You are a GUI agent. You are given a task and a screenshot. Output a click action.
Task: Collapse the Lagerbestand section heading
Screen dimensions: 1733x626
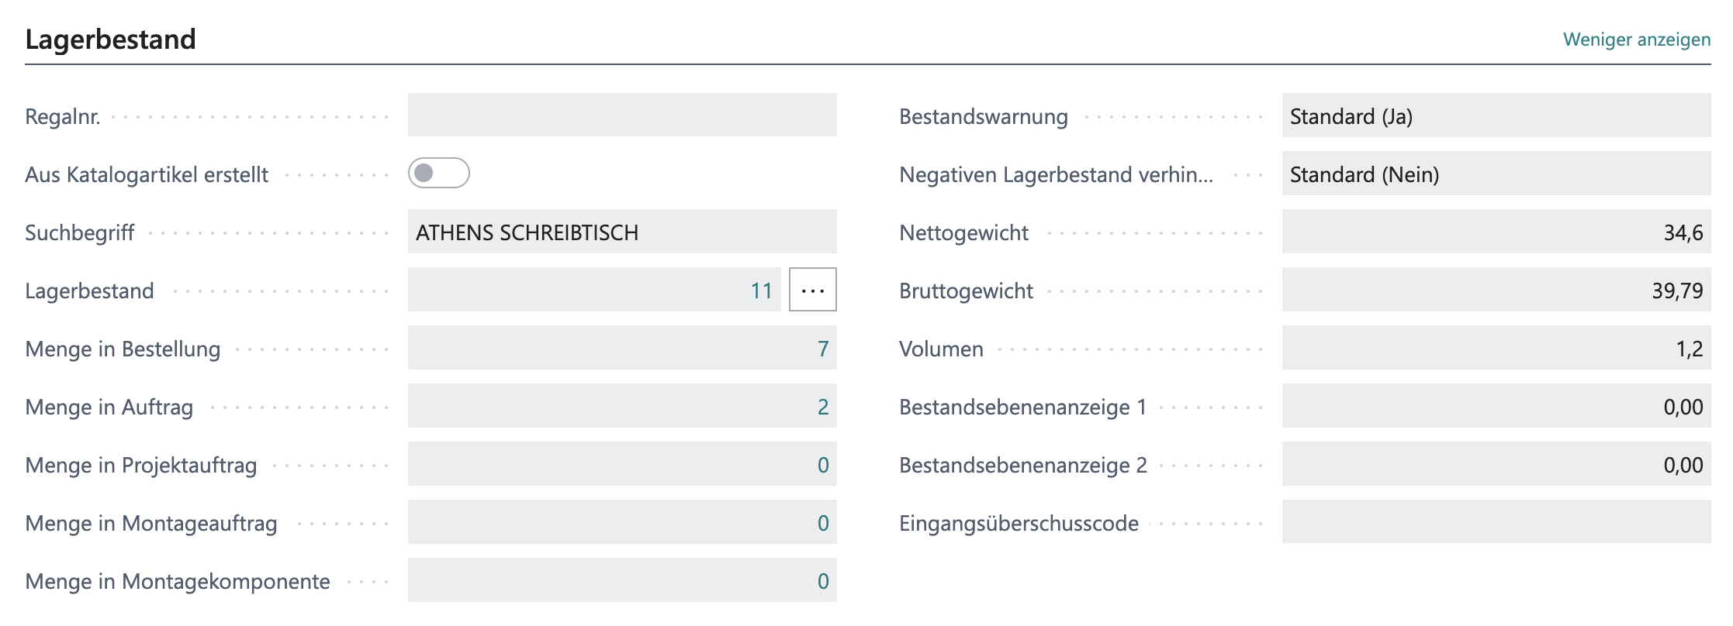(110, 40)
